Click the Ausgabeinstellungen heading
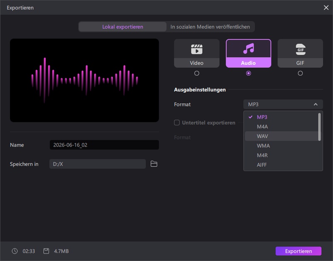Viewport: 333px width, 261px height. pos(200,89)
